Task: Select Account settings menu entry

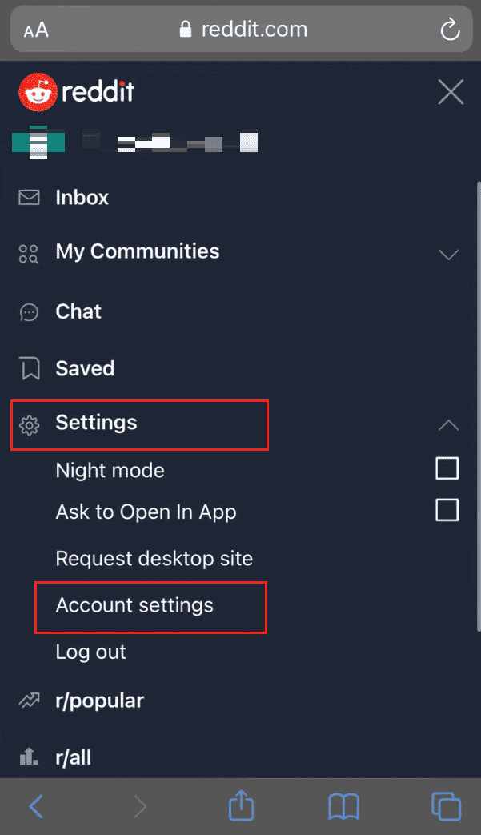Action: pos(134,605)
